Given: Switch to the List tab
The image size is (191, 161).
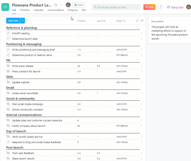Looking at the screenshot, I should coord(14,10).
